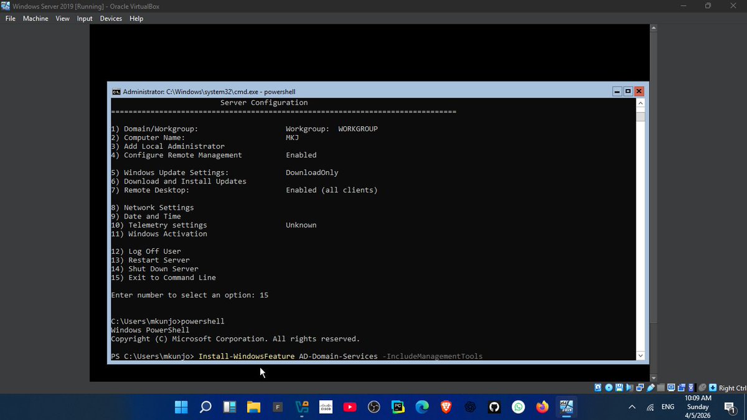Click 'Network Settings' text
Viewport: 747px width, 420px height.
(x=159, y=207)
